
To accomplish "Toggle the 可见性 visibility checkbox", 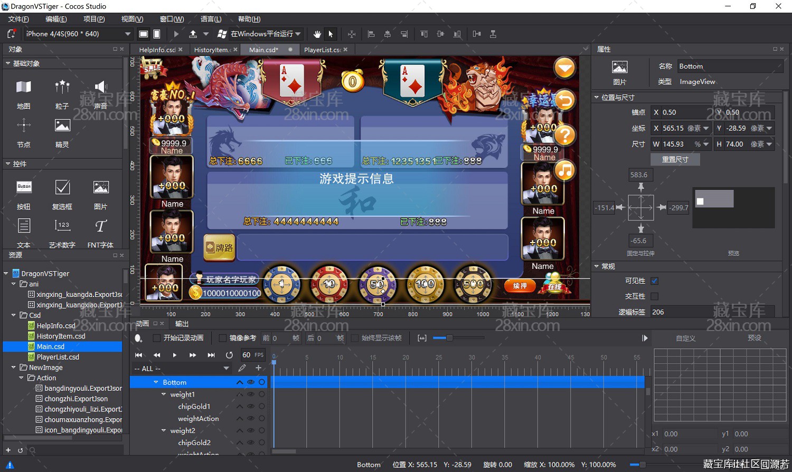I will (655, 281).
